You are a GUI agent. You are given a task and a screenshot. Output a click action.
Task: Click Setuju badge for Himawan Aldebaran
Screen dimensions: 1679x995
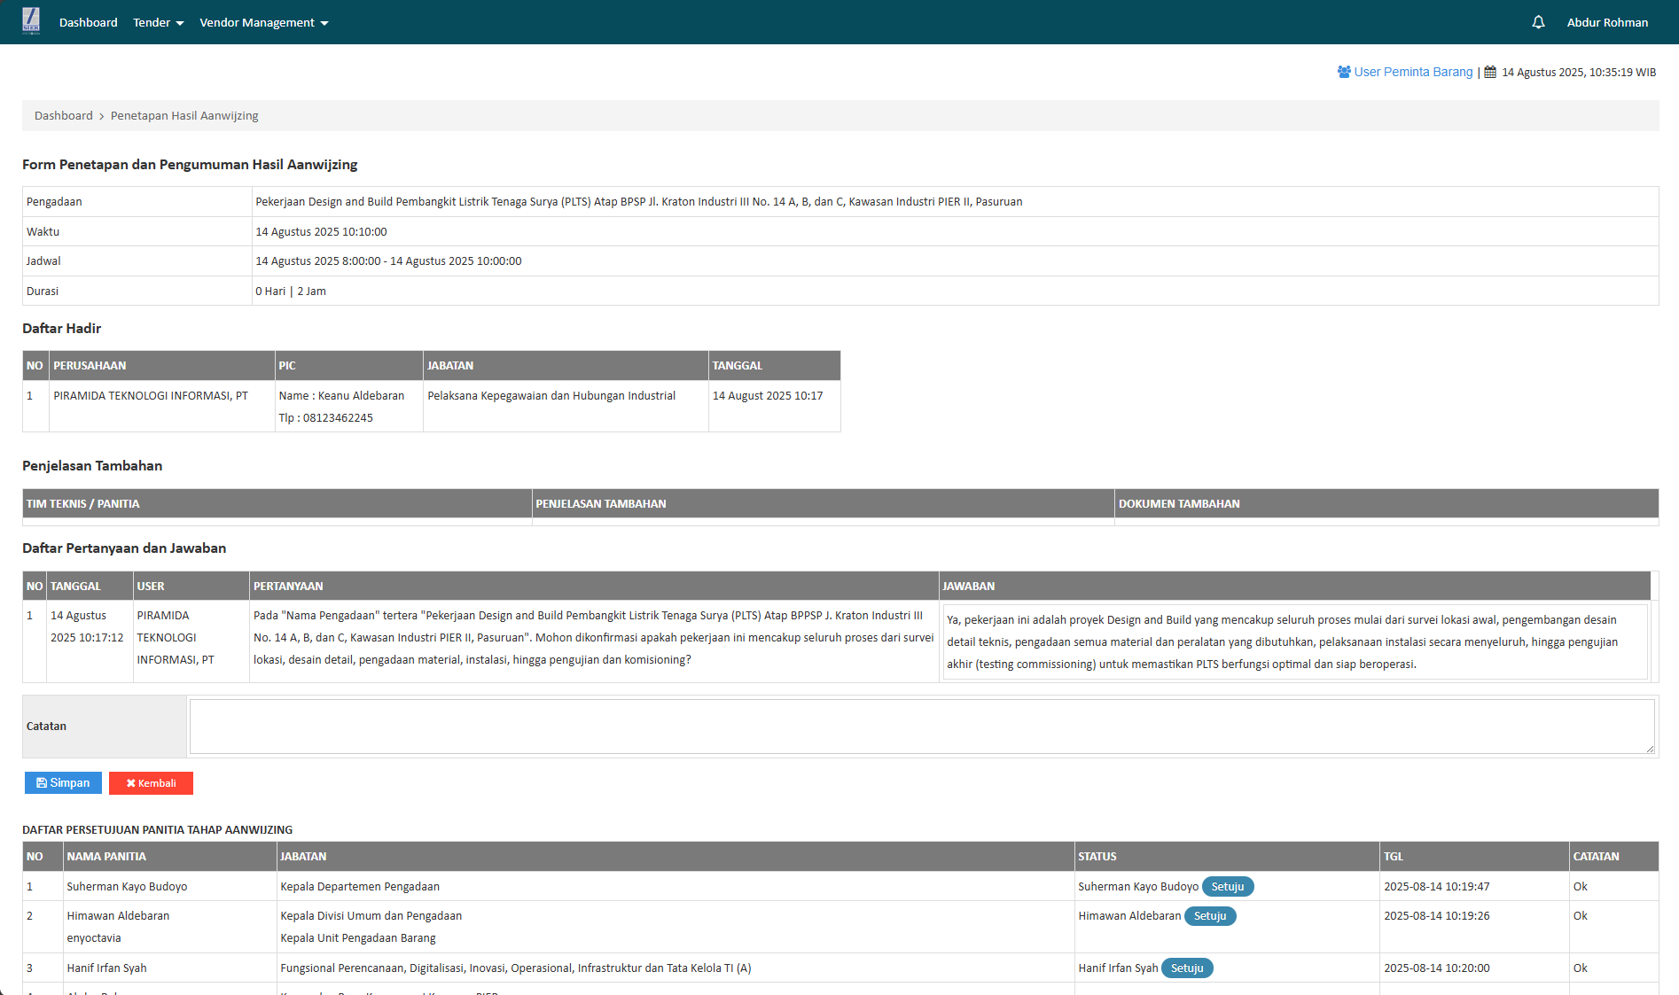click(1210, 916)
